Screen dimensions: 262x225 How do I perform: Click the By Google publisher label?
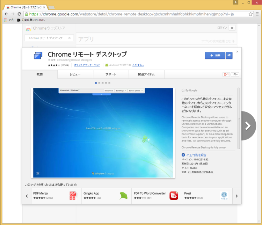(x=189, y=90)
